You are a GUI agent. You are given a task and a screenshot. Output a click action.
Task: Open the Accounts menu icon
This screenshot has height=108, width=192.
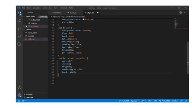click(x=19, y=87)
